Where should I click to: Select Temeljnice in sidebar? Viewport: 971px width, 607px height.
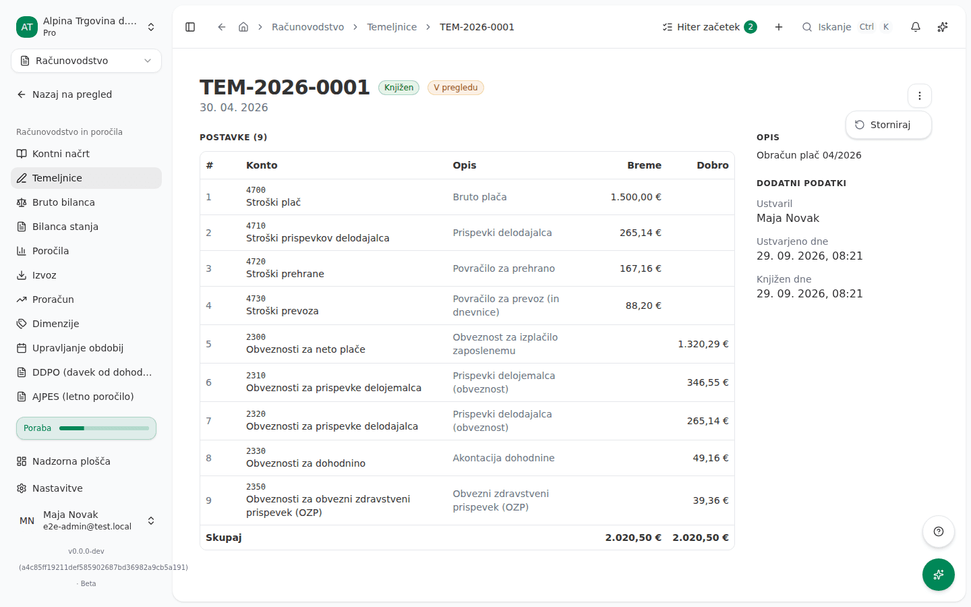coord(86,178)
